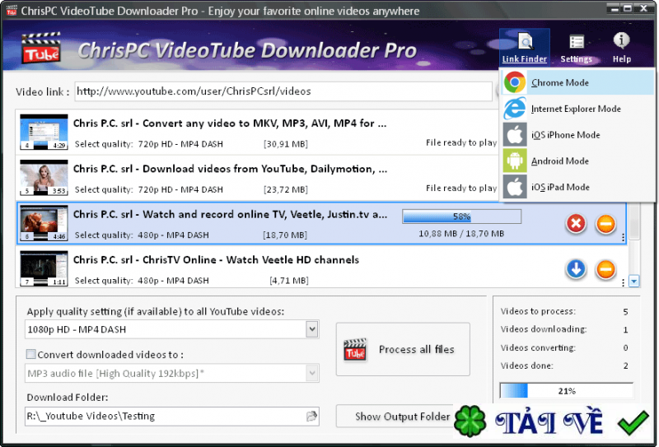Choose Android Mode menu entry
The image size is (659, 447).
578,161
